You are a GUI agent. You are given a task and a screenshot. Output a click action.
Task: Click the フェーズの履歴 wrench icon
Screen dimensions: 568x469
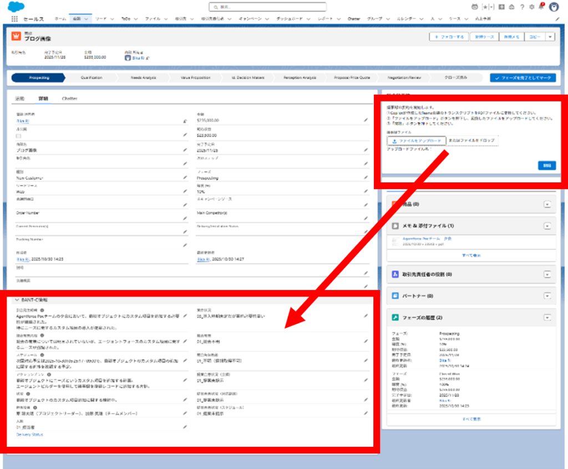point(395,318)
